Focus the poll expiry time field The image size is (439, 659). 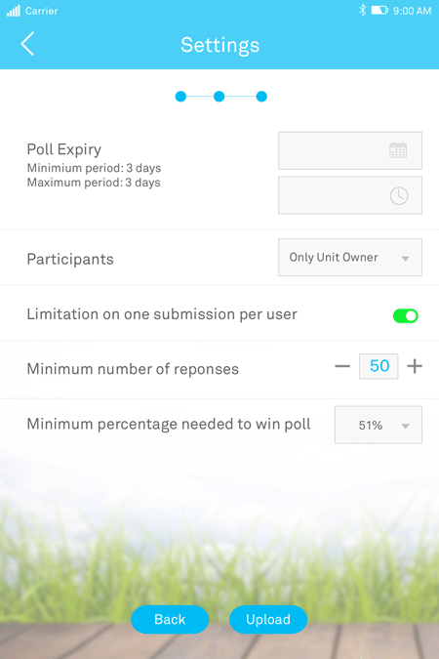(350, 195)
